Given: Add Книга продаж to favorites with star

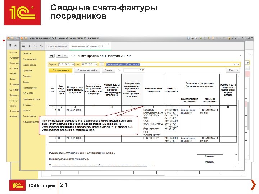Looking at the screenshot, I should pos(73,56).
